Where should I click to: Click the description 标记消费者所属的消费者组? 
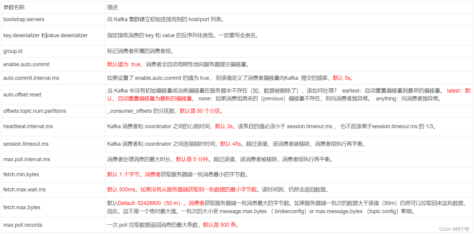[x=141, y=51]
